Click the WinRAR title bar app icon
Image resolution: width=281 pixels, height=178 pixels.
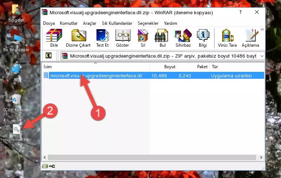(45, 12)
